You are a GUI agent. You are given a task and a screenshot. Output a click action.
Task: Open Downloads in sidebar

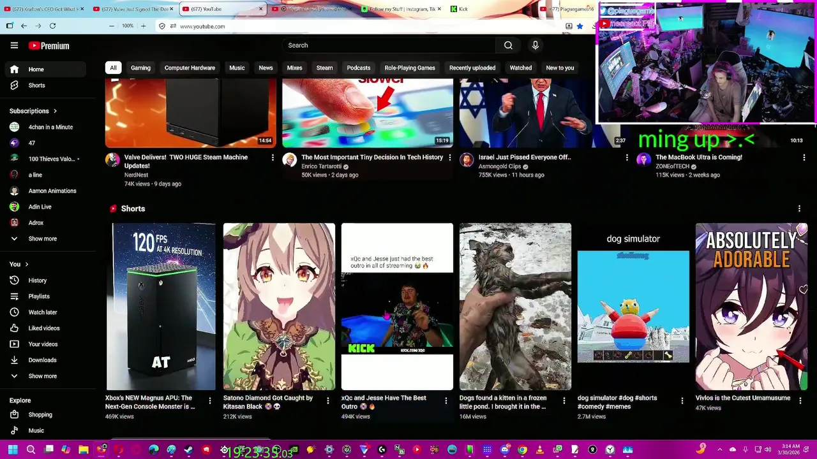pyautogui.click(x=45, y=360)
